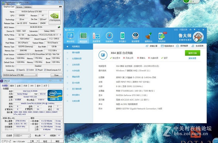This screenshot has width=218, height=143.
Task: Select 电脑概览 overview in Lu Dashi sidebar
Action: pyautogui.click(x=78, y=46)
